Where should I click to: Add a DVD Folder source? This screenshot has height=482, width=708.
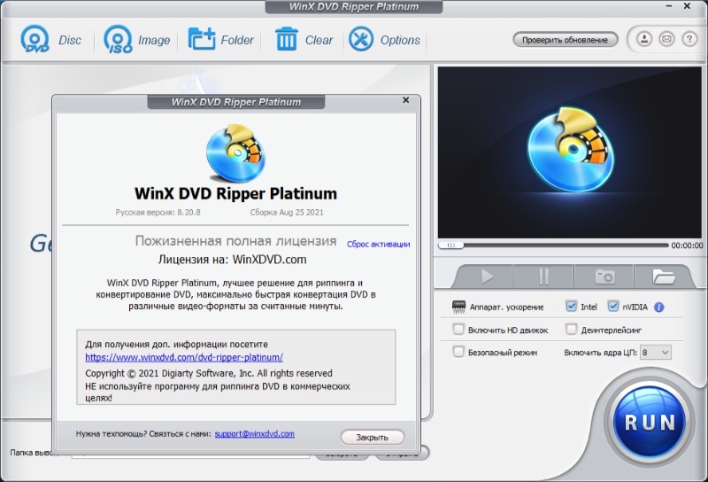(x=202, y=40)
